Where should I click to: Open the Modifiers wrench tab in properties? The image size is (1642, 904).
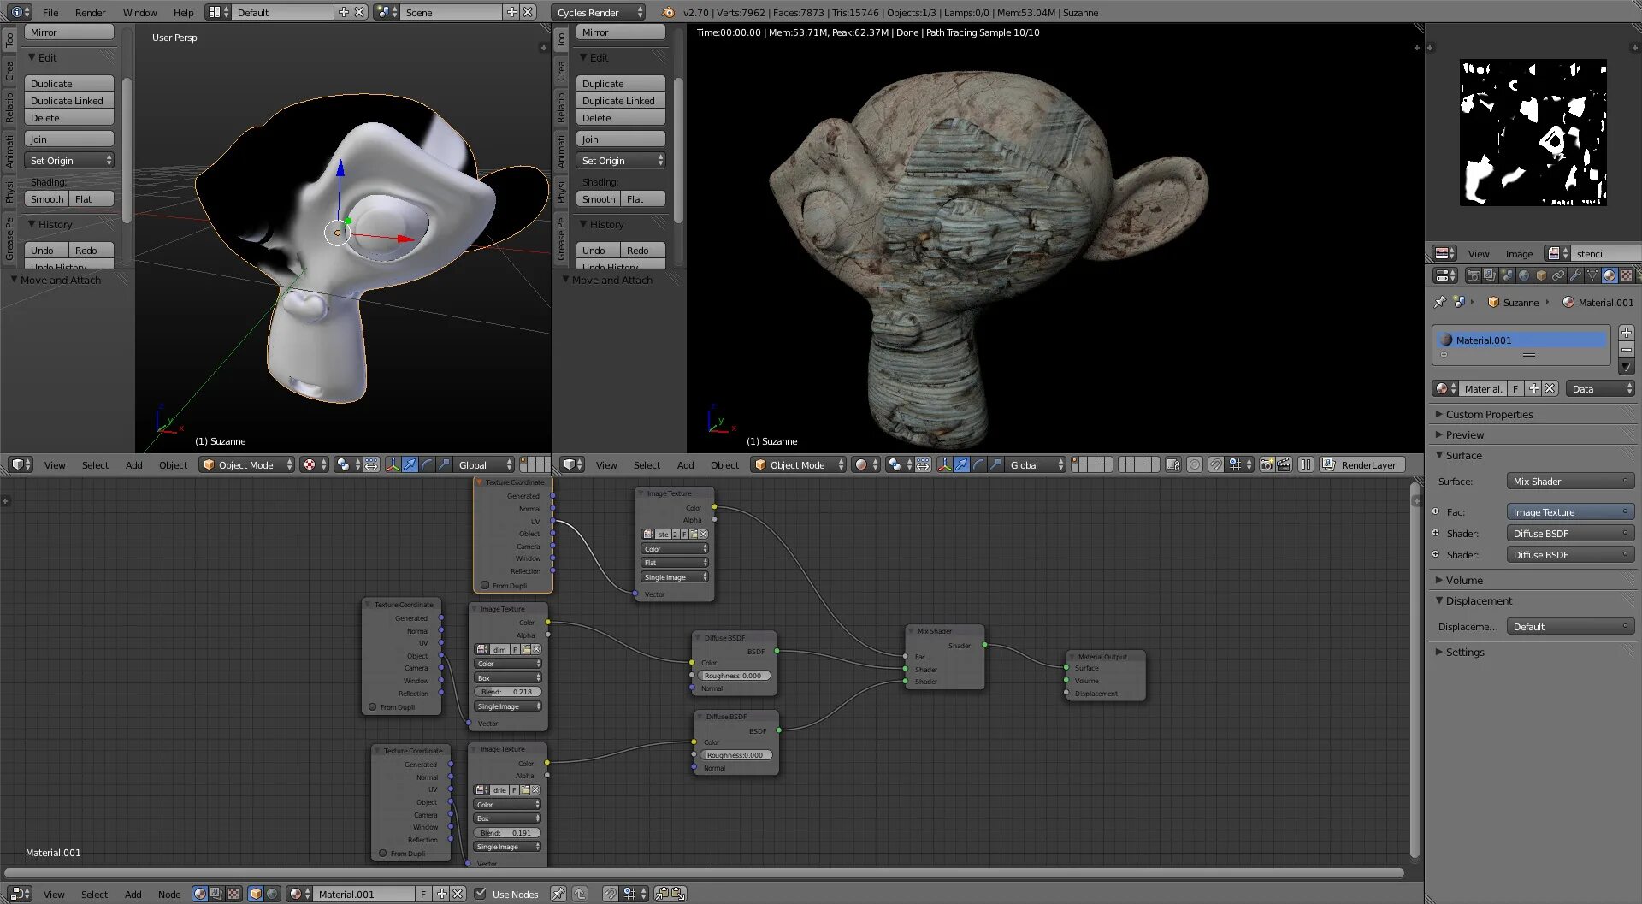point(1575,275)
